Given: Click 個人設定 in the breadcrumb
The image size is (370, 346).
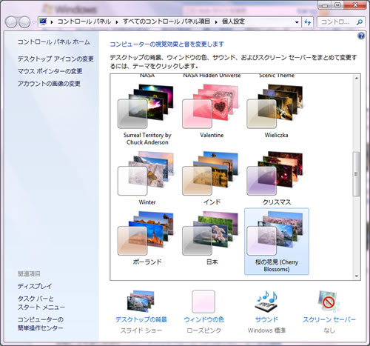Looking at the screenshot, I should coord(233,21).
